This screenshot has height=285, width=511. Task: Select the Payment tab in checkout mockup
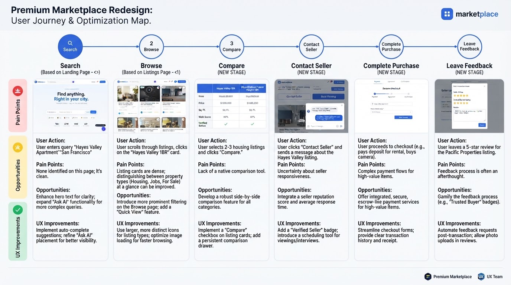(x=377, y=82)
